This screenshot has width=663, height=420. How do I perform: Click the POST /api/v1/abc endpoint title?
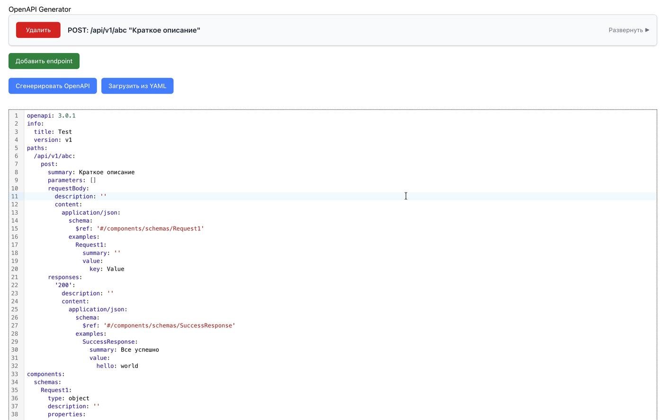point(134,30)
